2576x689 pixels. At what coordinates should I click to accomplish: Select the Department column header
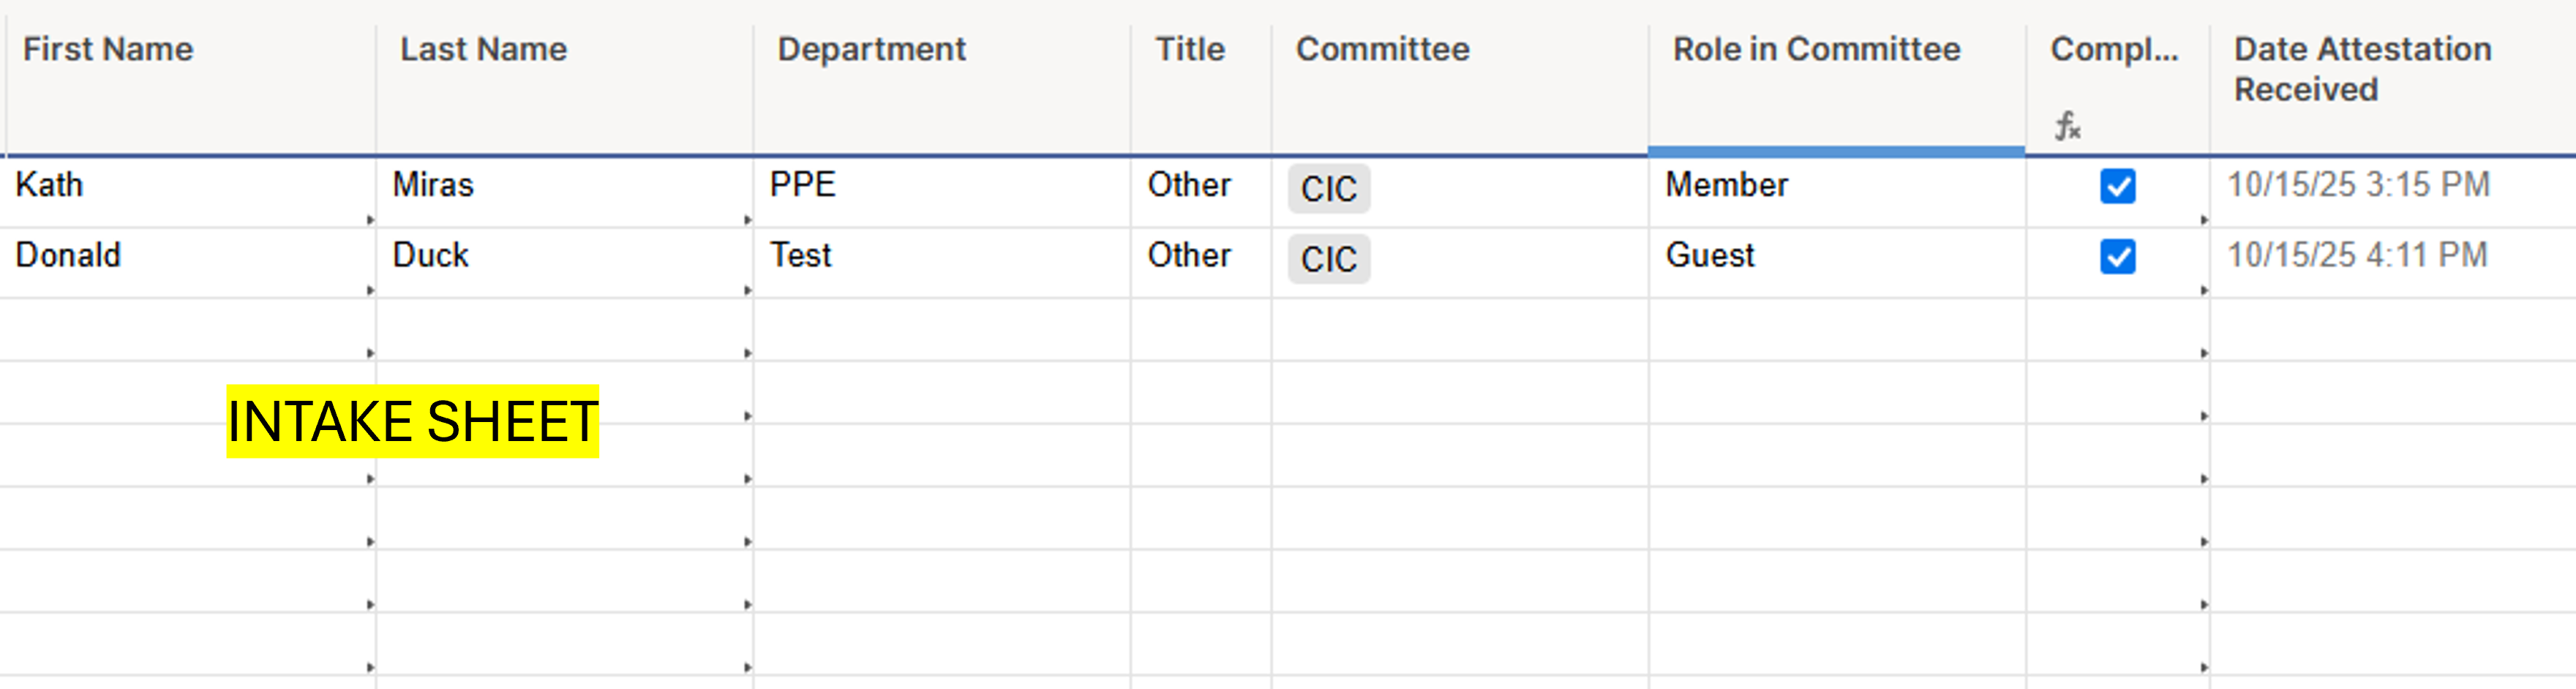point(871,49)
